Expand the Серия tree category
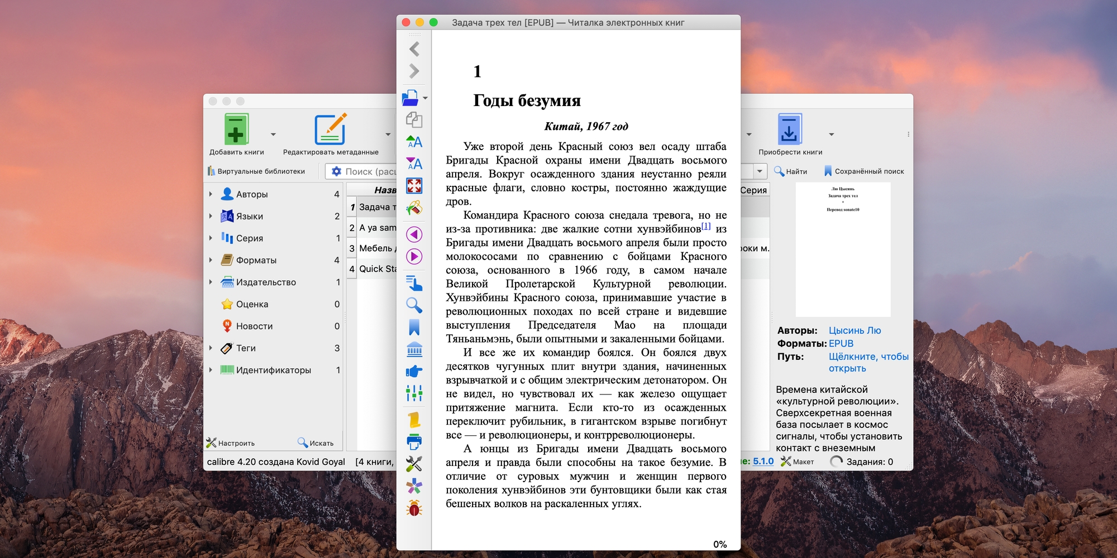The height and width of the screenshot is (558, 1117). click(211, 238)
